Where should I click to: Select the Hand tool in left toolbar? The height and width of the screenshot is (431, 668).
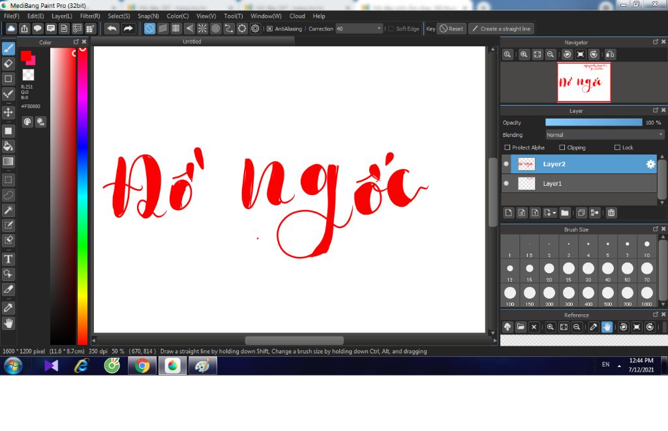click(8, 323)
